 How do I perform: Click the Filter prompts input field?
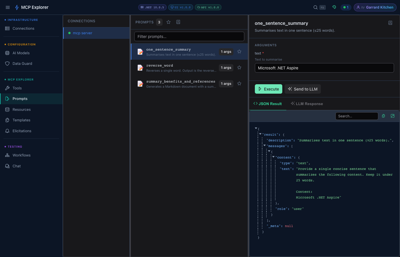[x=189, y=37]
